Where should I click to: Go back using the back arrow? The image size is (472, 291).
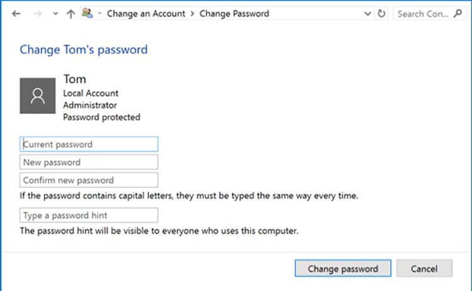click(16, 14)
